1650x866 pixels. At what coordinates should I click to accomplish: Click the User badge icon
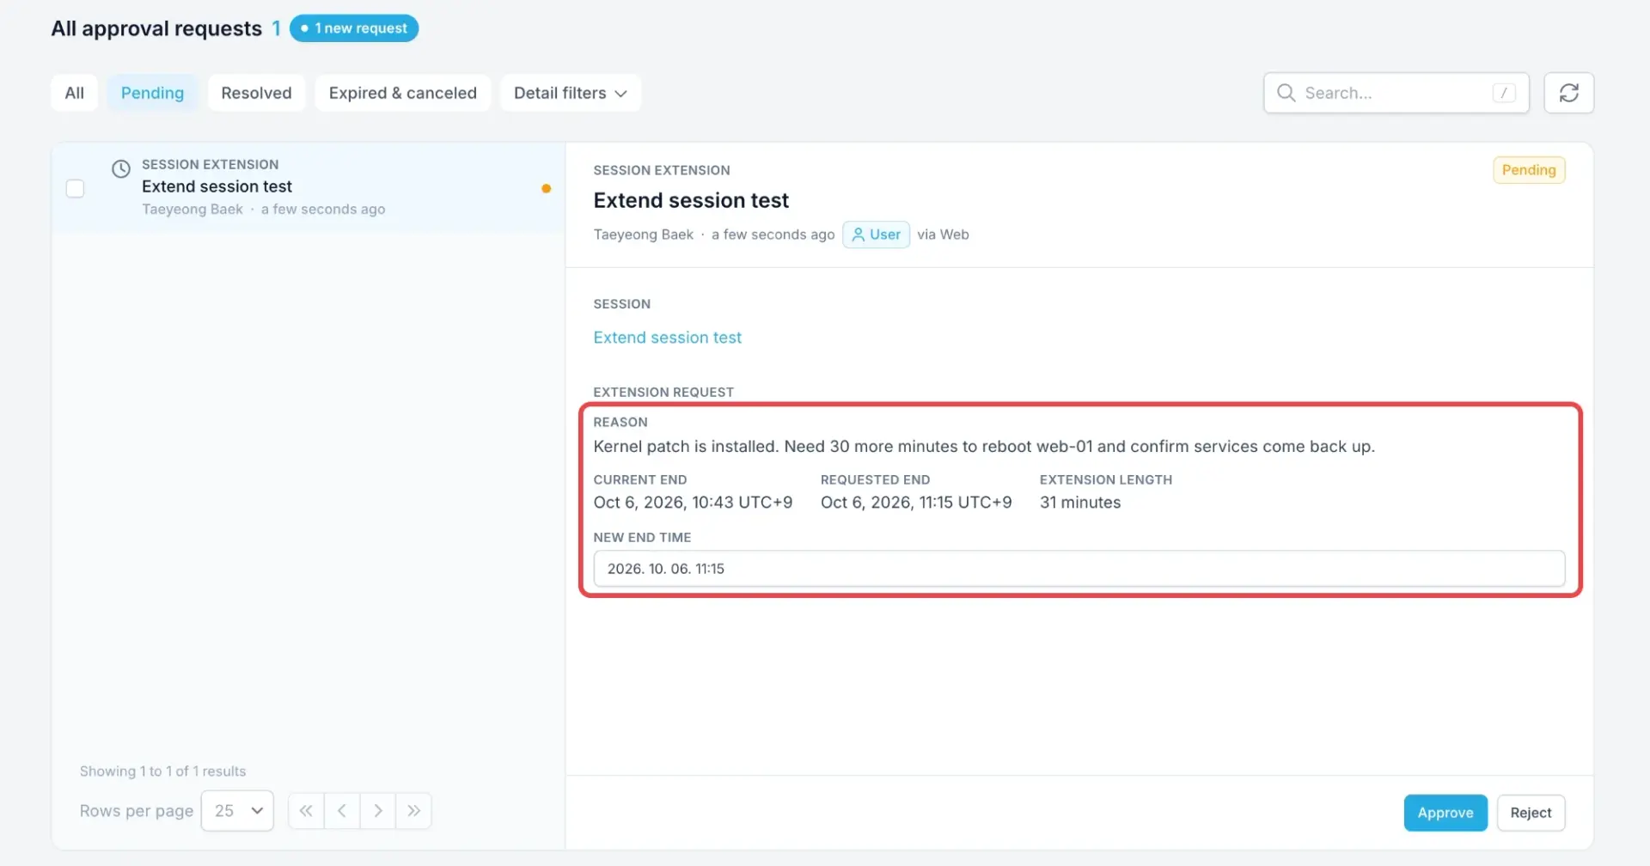(x=858, y=235)
